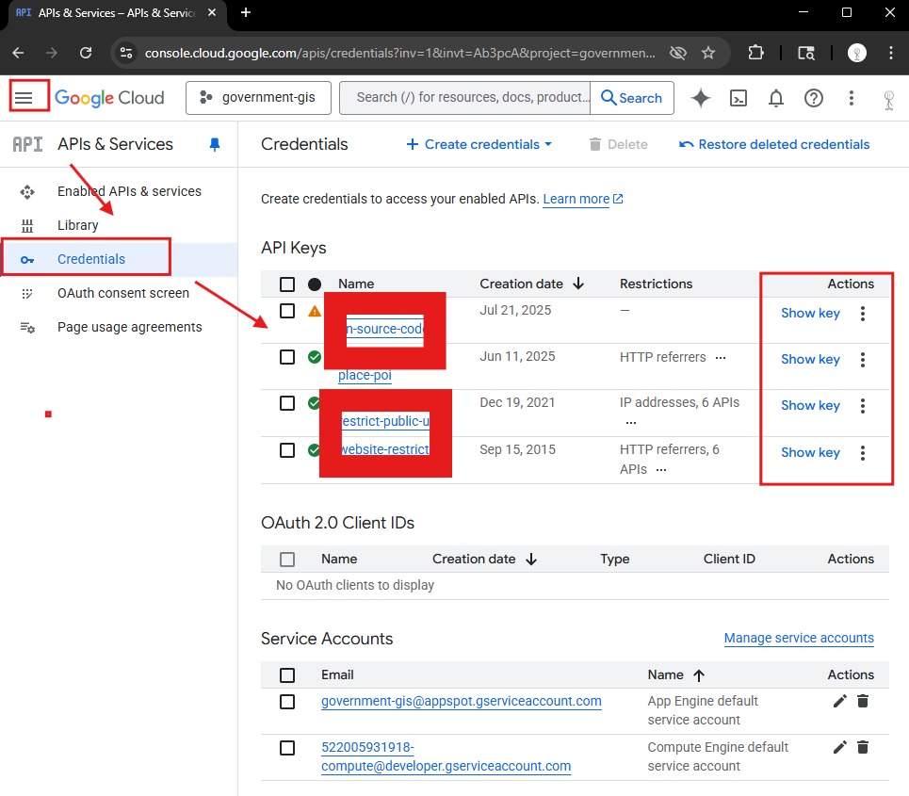Focus the resources search field
The image size is (909, 796).
tap(465, 97)
